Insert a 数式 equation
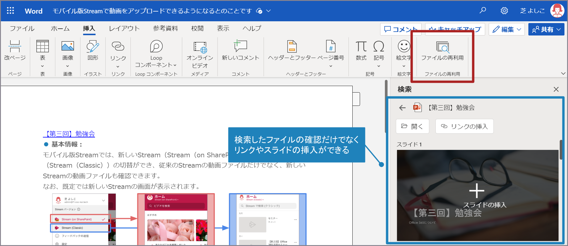This screenshot has height=246, width=568. (x=361, y=51)
